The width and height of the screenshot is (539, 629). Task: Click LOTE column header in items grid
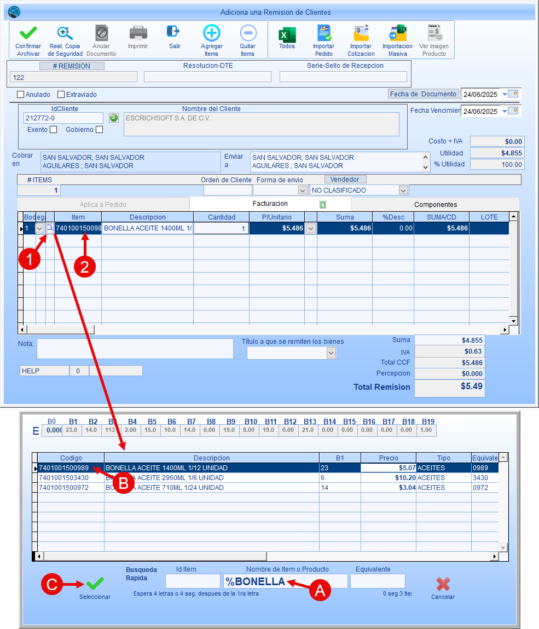(489, 217)
